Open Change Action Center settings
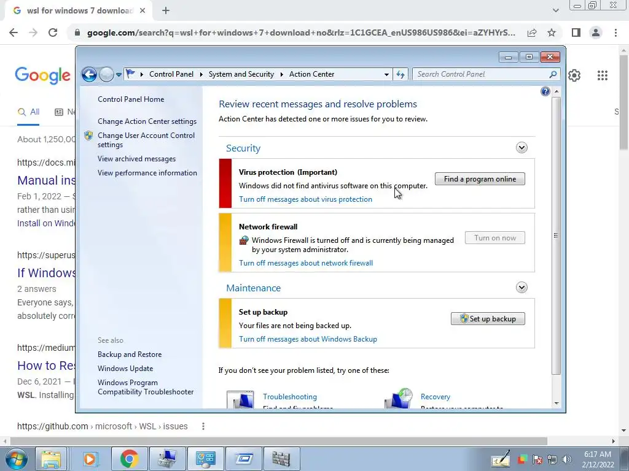 point(147,121)
